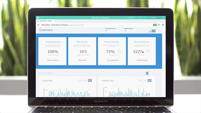Screen dimensions: 201x113
Task: Set Closed Won chart to Week
Action: 86,81
